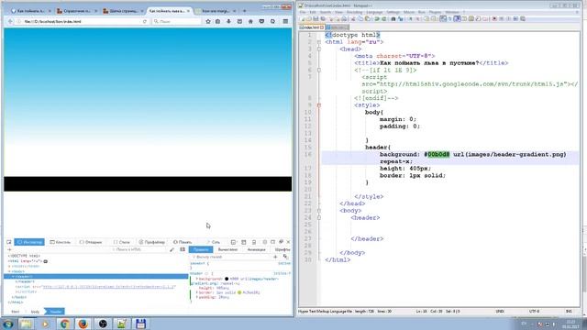Click Firefox bookmark star icon
The height and width of the screenshot is (330, 587).
point(208,22)
